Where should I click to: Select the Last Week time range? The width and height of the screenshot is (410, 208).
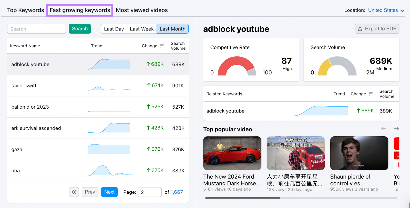142,29
